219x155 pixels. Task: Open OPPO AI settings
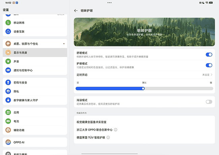(x=35, y=142)
